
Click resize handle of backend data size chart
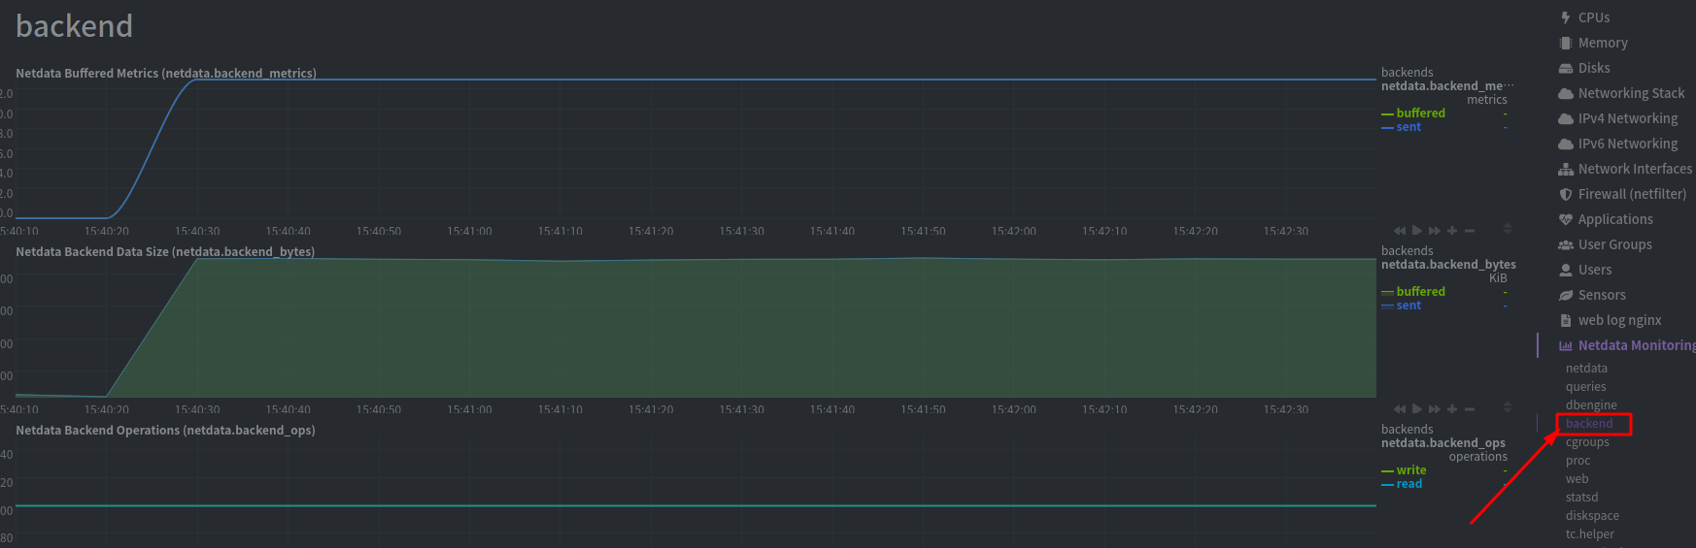1508,408
